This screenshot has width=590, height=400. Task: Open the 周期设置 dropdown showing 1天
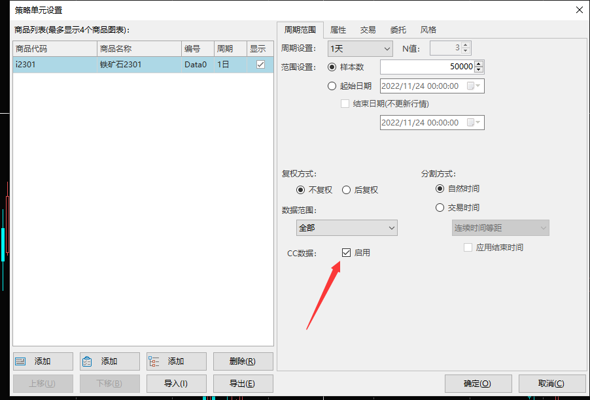pos(360,48)
